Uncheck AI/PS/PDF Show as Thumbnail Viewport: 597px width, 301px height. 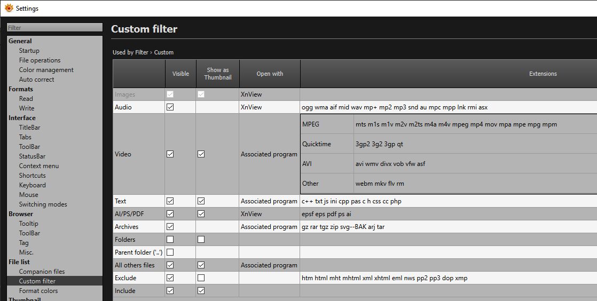pos(201,214)
